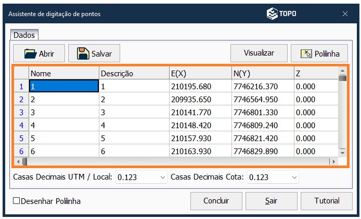361x219 pixels.
Task: Switch to the Dados tab
Action: 24,35
